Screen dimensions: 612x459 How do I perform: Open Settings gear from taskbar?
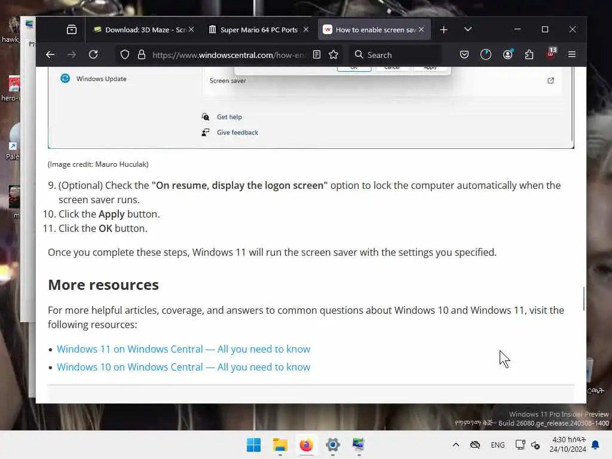332,445
